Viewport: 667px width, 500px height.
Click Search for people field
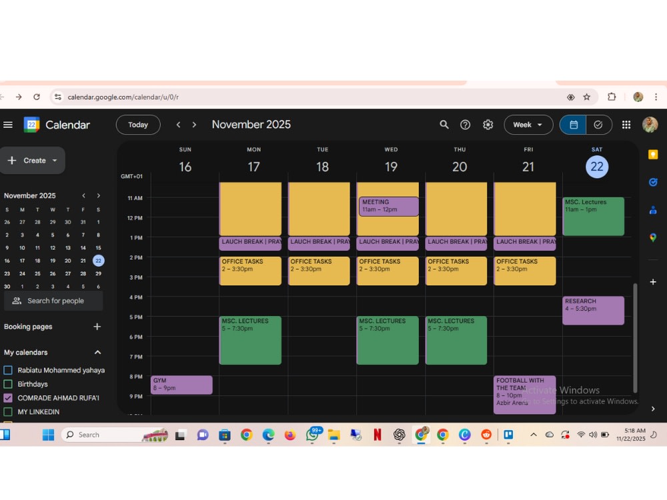pos(53,301)
